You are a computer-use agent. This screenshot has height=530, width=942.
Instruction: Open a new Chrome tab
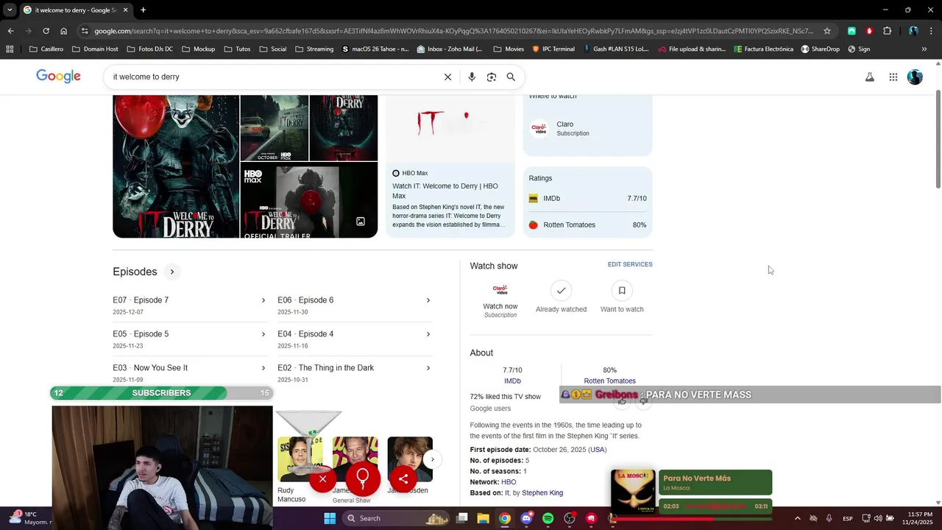(143, 10)
